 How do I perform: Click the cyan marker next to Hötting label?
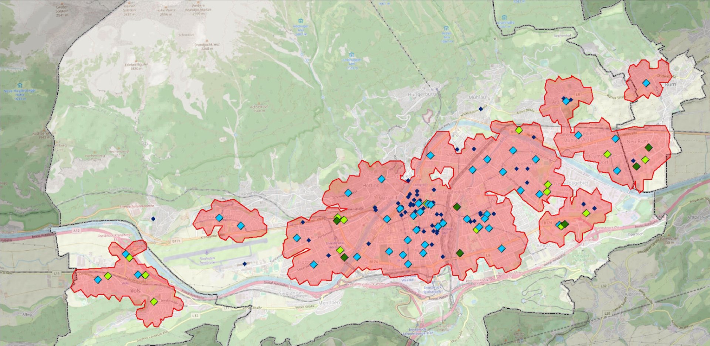(x=381, y=179)
